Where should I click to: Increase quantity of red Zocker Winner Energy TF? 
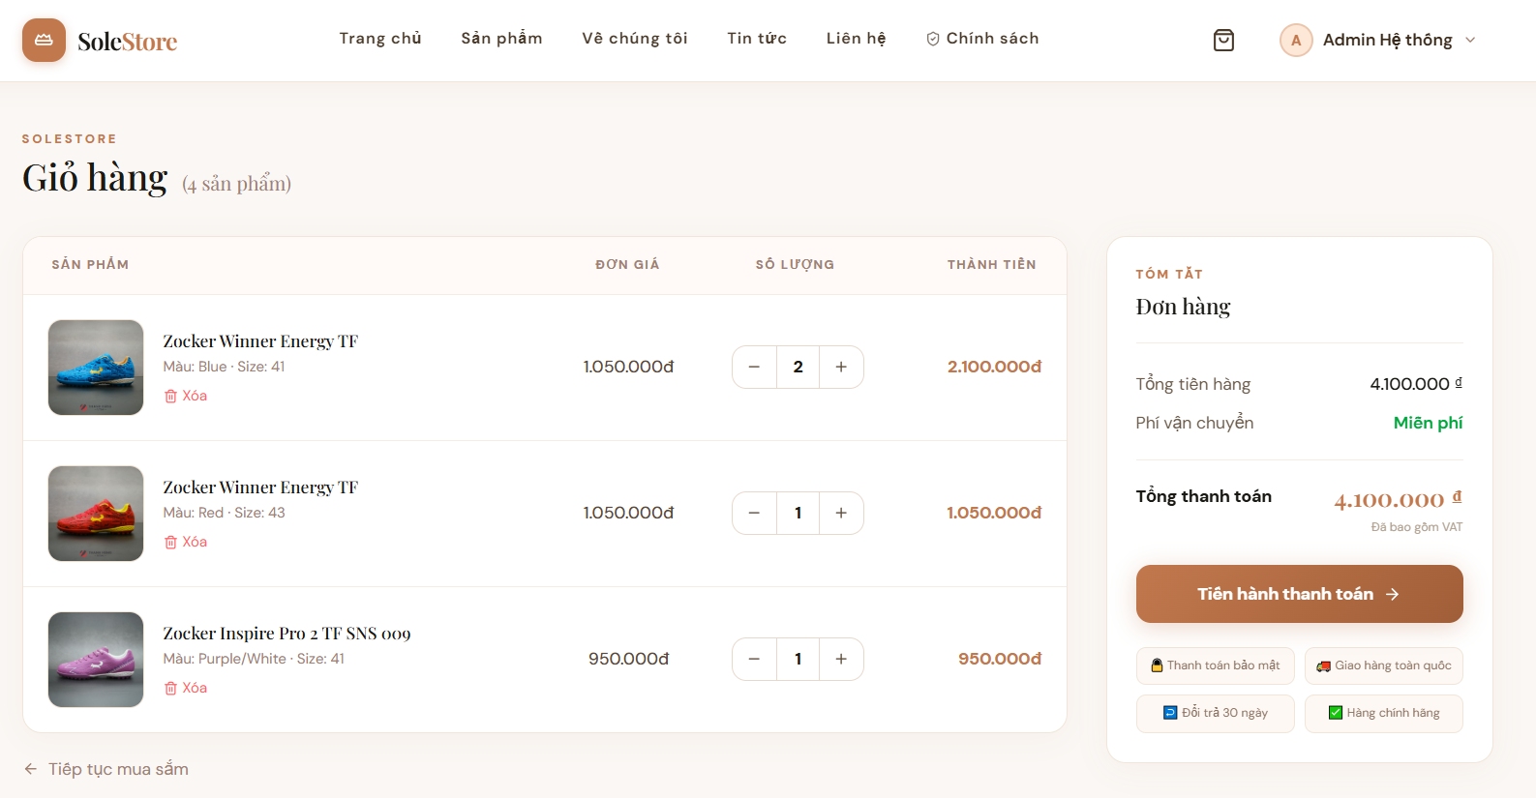(x=841, y=514)
